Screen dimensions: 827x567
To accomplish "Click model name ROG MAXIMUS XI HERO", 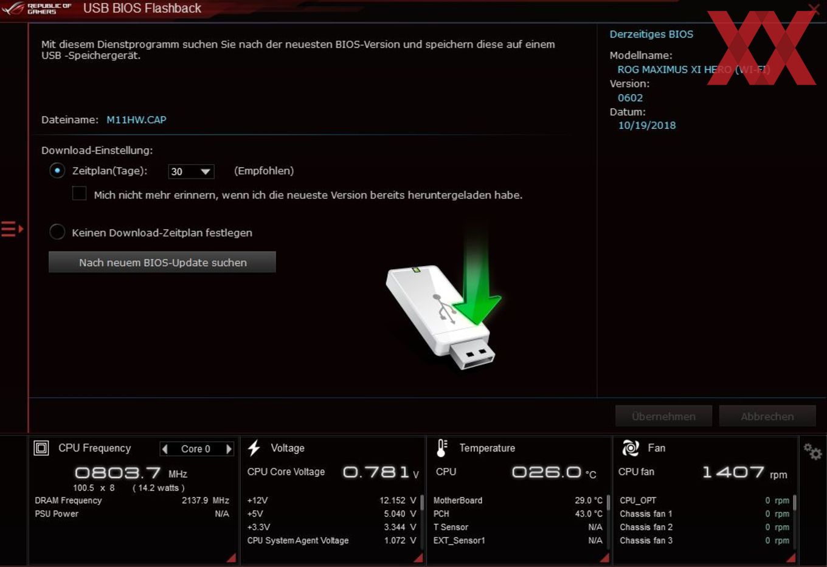I will pos(694,70).
